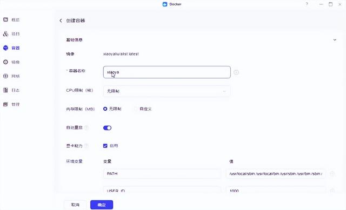Image resolution: width=346 pixels, height=210 pixels.
Task: Delete the PATH environment variable row
Action: 332,174
